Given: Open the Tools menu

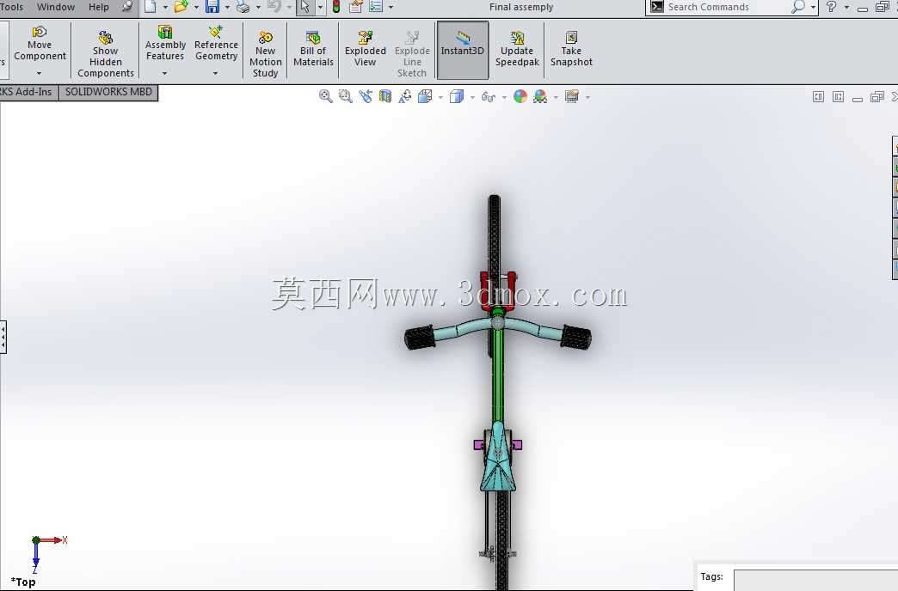Looking at the screenshot, I should pyautogui.click(x=11, y=7).
